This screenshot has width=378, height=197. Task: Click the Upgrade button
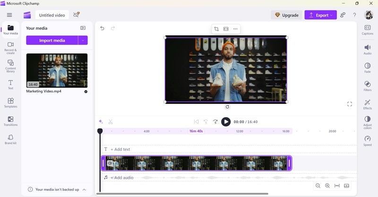coord(286,15)
